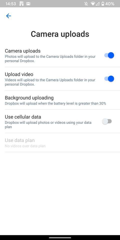The image size is (120, 240).
Task: Tap the bottom navigation home pill
Action: (x=60, y=238)
